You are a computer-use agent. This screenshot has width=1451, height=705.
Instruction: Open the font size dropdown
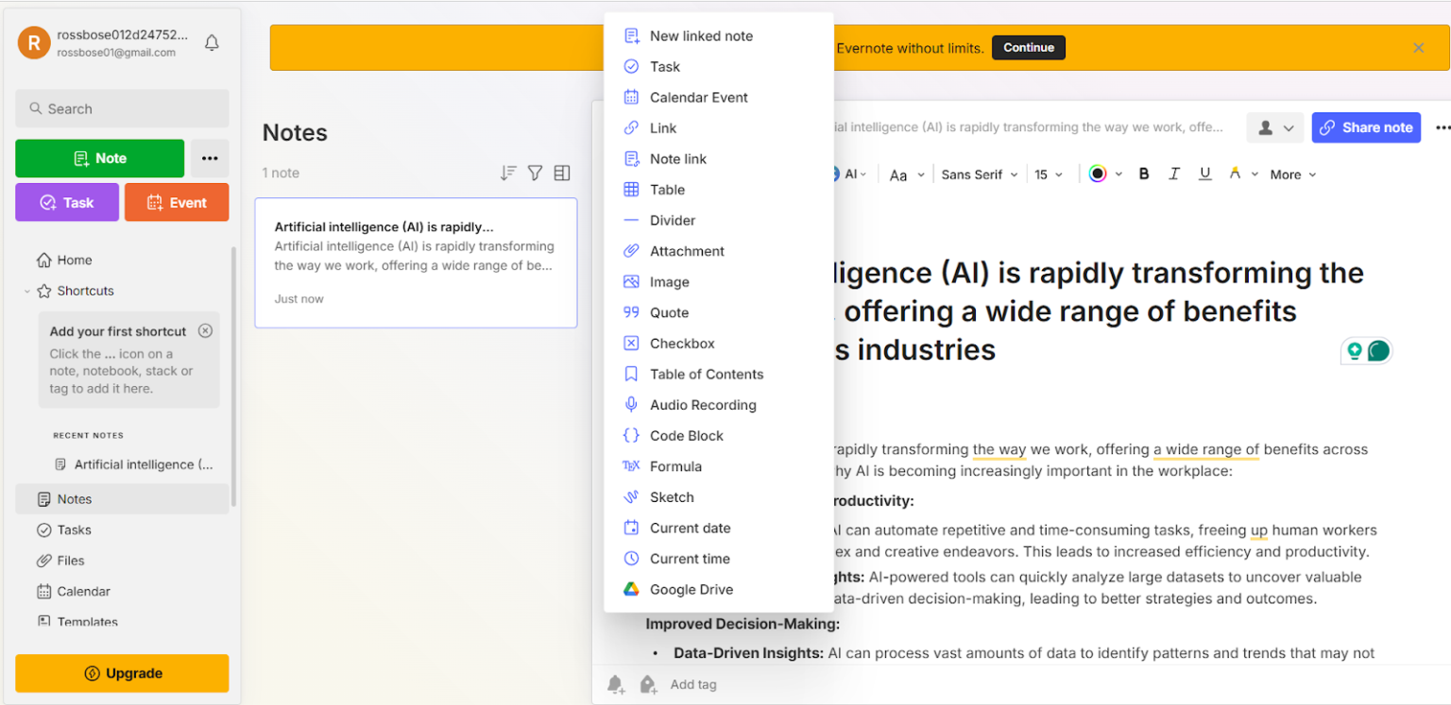[x=1049, y=174]
